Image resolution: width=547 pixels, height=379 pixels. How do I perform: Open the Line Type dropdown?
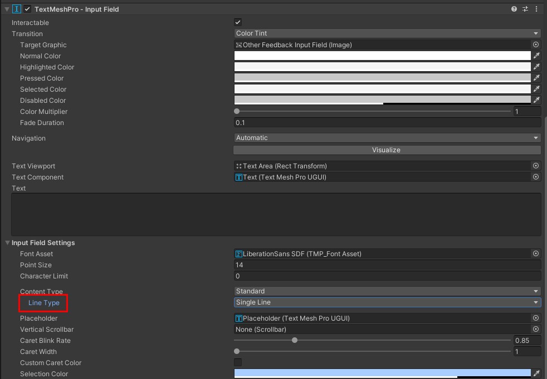click(x=387, y=302)
